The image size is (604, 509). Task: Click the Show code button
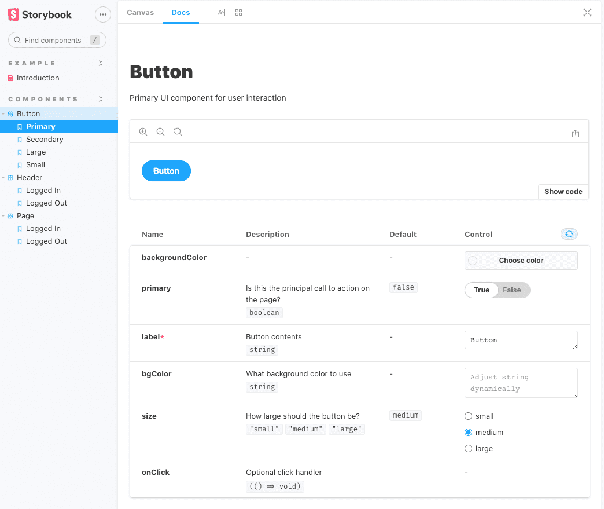[x=562, y=191]
